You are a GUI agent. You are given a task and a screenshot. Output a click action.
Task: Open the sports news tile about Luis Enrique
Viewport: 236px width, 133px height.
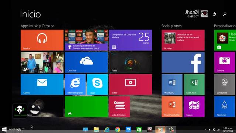click(86, 40)
